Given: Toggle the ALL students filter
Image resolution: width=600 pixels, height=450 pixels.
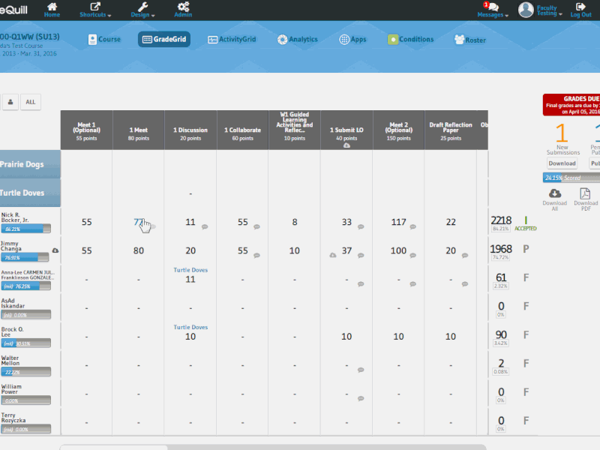Looking at the screenshot, I should [x=30, y=102].
